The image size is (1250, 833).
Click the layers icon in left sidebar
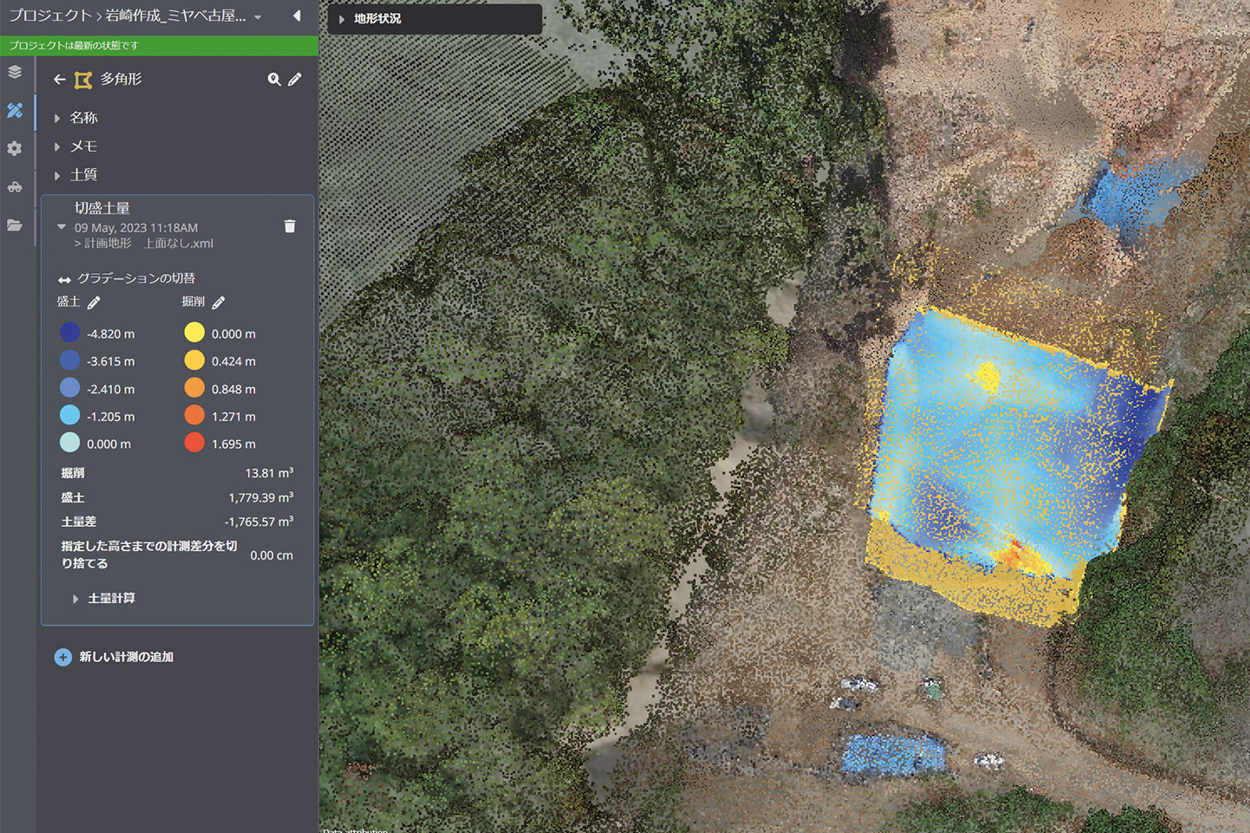pyautogui.click(x=15, y=72)
